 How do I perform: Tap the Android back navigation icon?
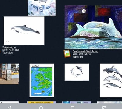(x=9, y=107)
